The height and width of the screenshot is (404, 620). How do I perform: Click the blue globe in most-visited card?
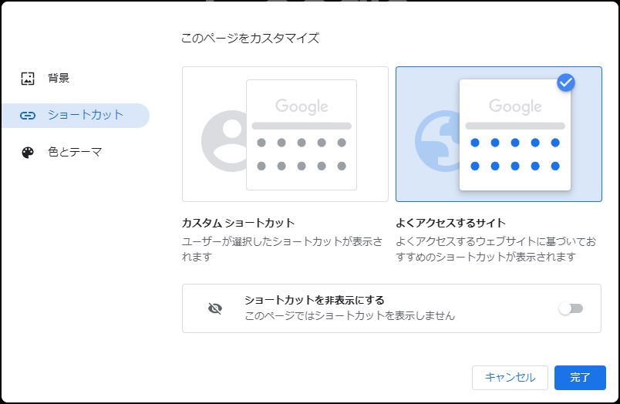click(437, 141)
